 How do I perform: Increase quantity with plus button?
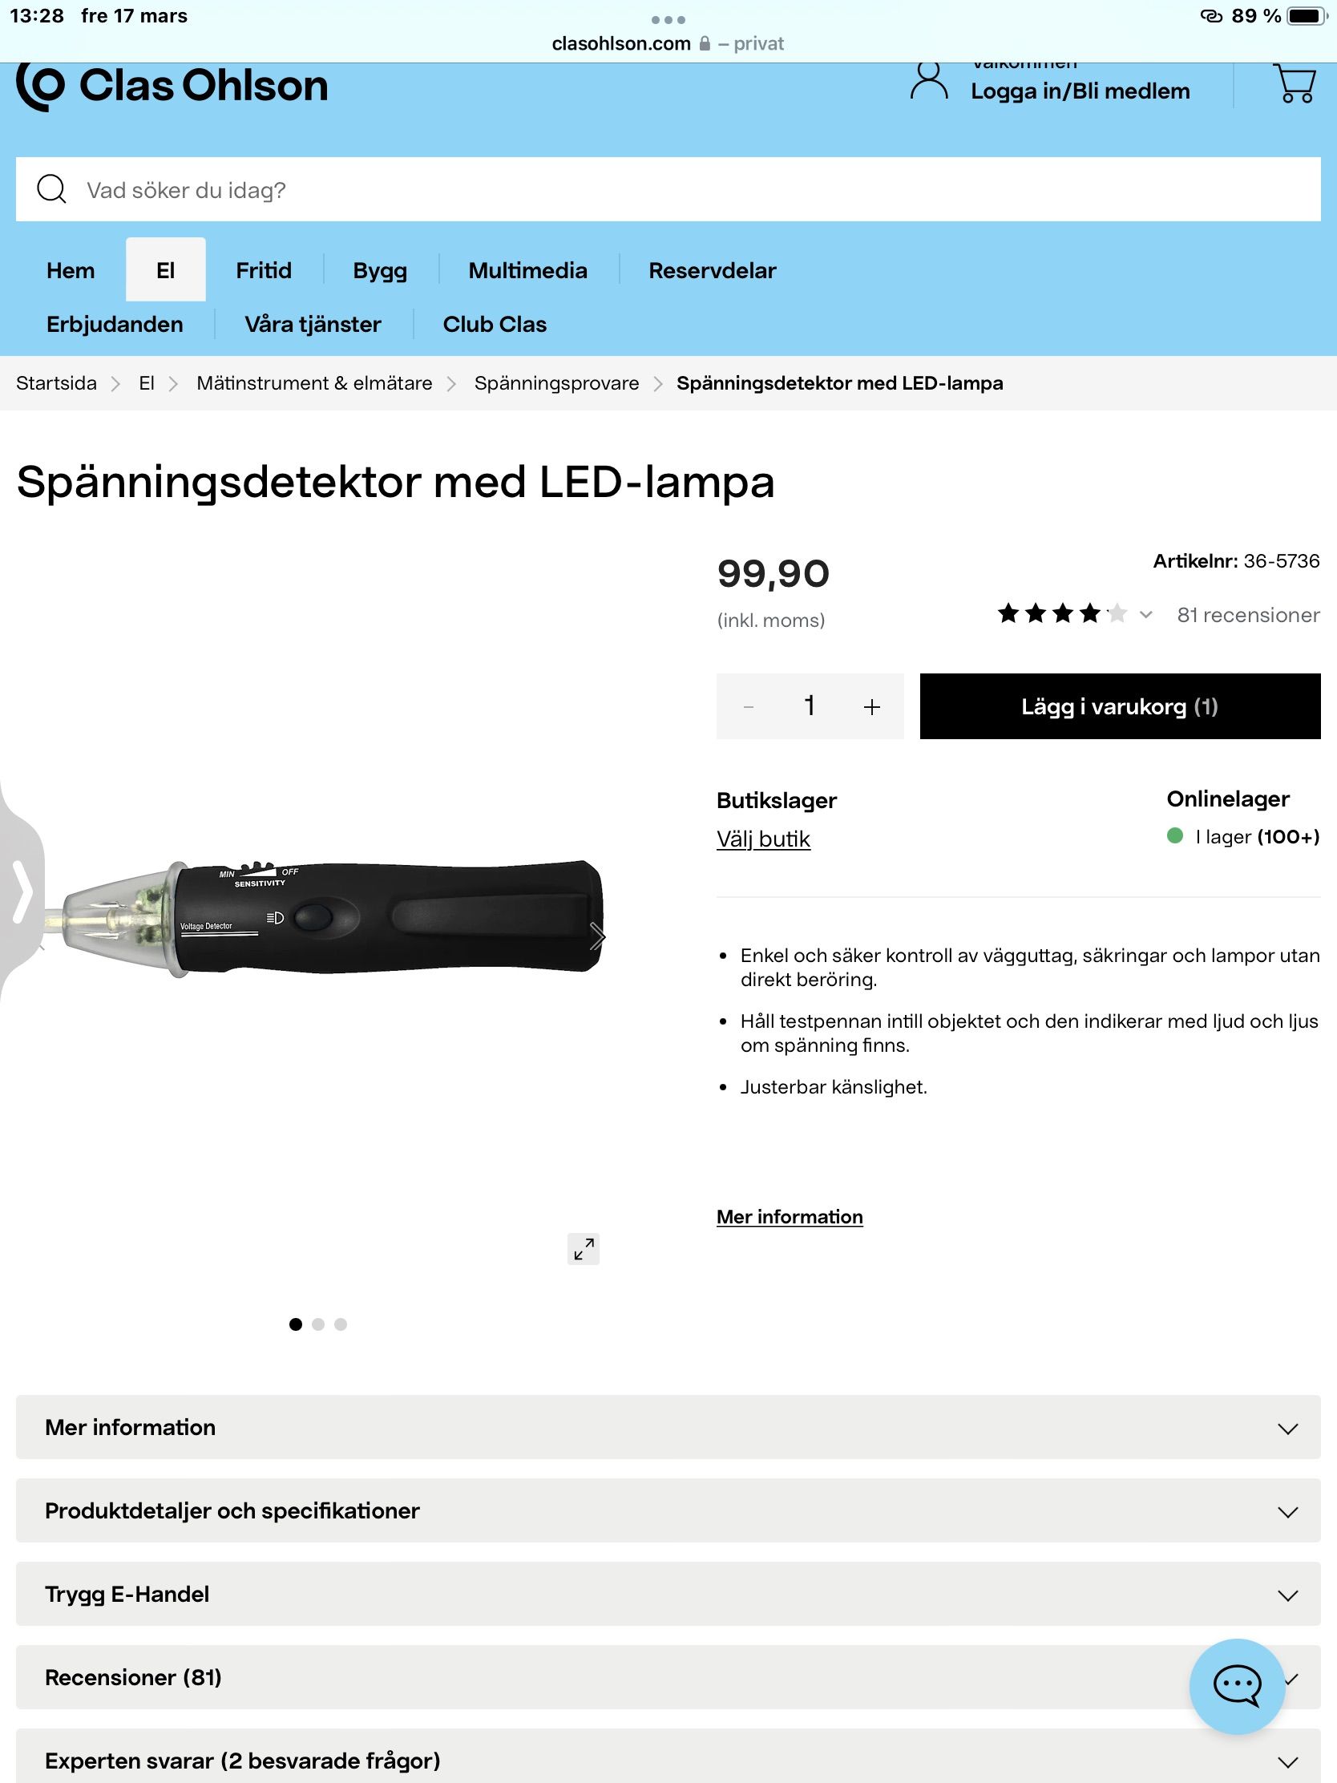coord(871,707)
